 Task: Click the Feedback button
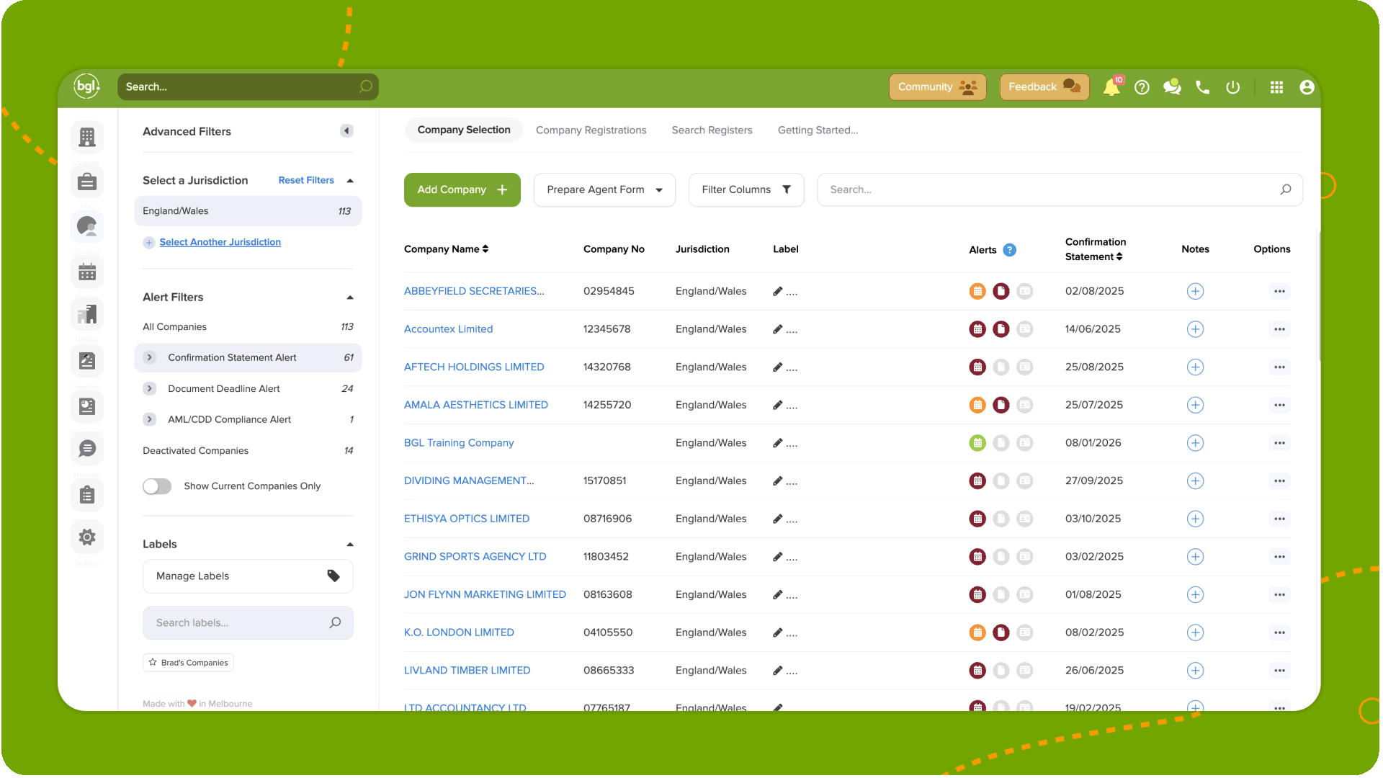tap(1044, 87)
